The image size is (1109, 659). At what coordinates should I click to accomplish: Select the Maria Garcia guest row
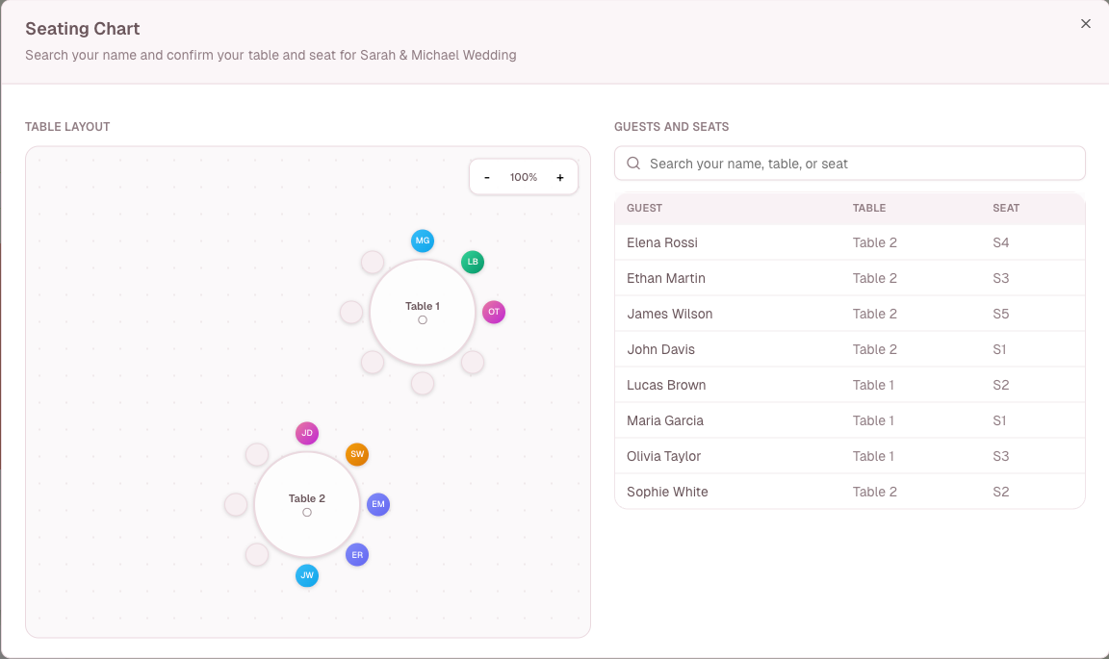click(849, 420)
